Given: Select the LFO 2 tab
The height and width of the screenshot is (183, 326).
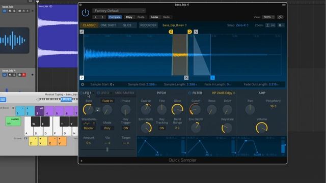Looking at the screenshot, I should click(x=105, y=93).
